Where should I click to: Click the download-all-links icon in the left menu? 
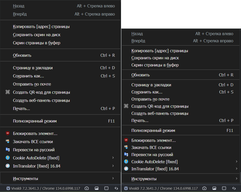click(8, 141)
